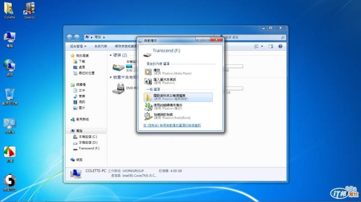Click the search magnifier icon in Explorer
Viewport: 361px width, 202px height.
tap(283, 37)
